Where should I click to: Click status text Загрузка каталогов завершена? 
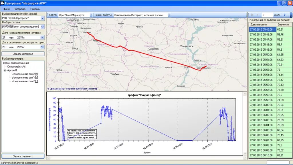click(20, 163)
